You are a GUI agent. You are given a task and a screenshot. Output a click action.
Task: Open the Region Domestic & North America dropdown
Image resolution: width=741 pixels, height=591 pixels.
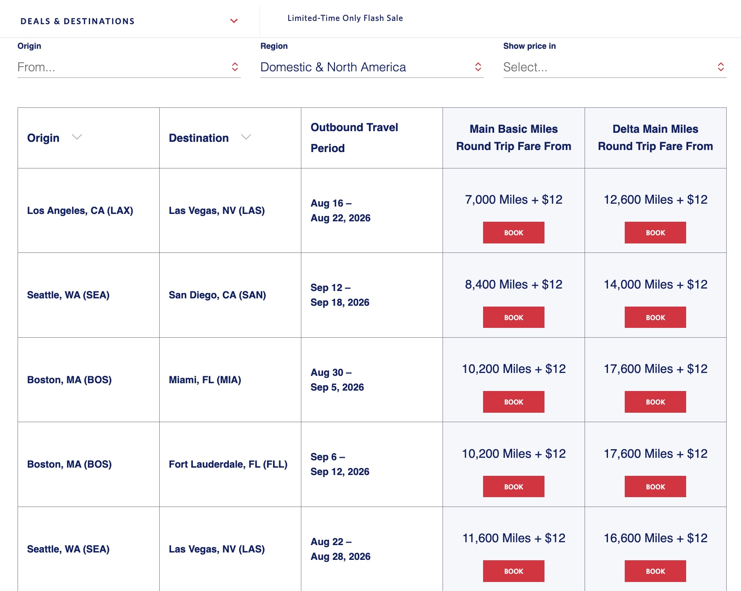pos(372,67)
